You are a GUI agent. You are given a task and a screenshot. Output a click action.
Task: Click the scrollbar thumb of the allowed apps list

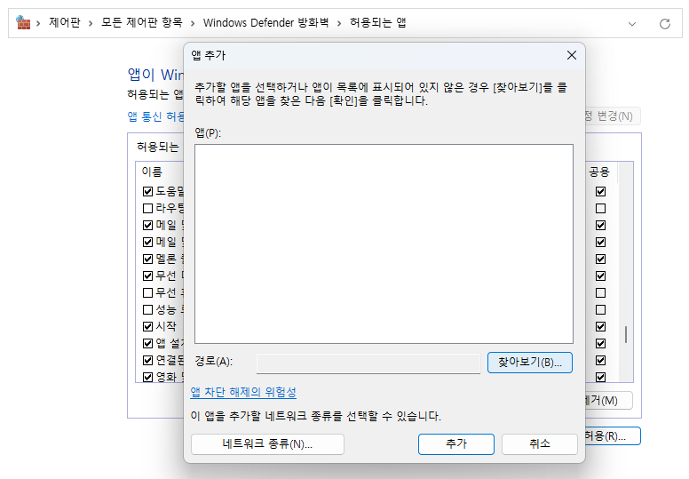[626, 335]
